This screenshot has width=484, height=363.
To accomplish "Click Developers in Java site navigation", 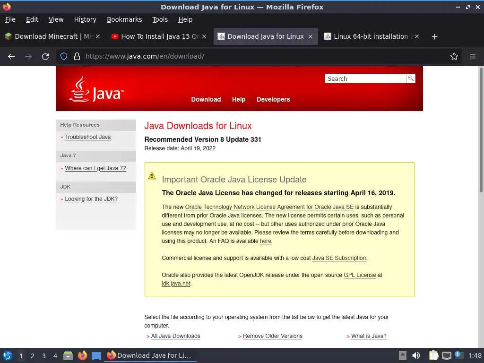I will point(273,99).
